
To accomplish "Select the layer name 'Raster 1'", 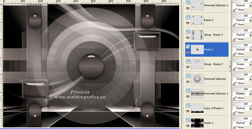I will (209, 123).
